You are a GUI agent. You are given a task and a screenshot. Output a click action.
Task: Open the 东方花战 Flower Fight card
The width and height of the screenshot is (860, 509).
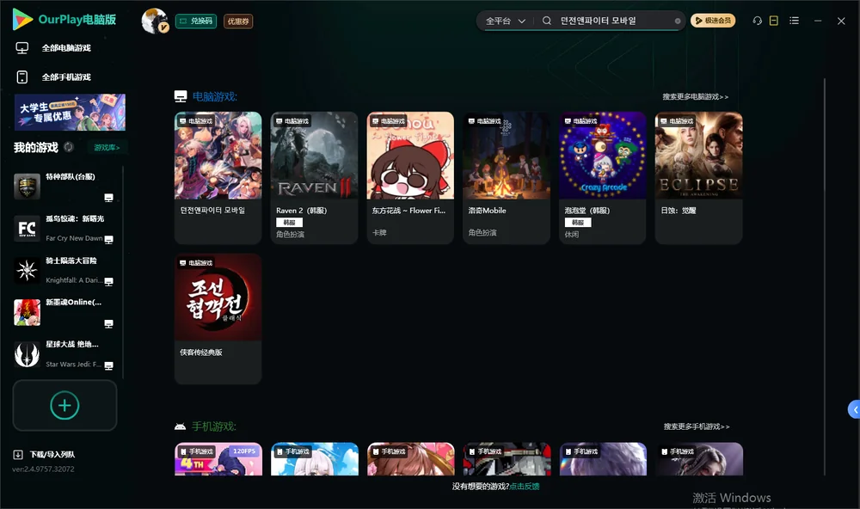pyautogui.click(x=410, y=178)
